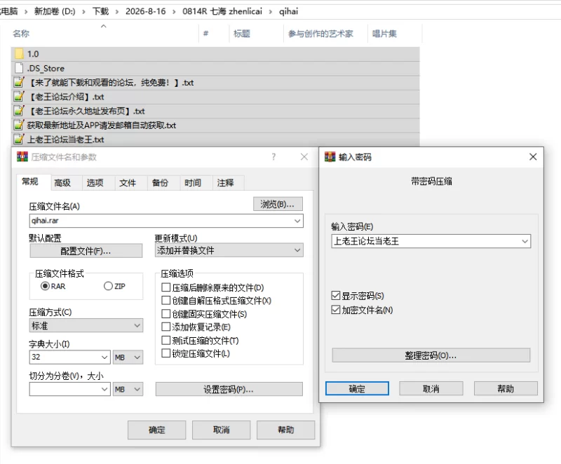
Task: Enable 创建自解压格式压缩文件 checkbox
Action: tap(165, 300)
